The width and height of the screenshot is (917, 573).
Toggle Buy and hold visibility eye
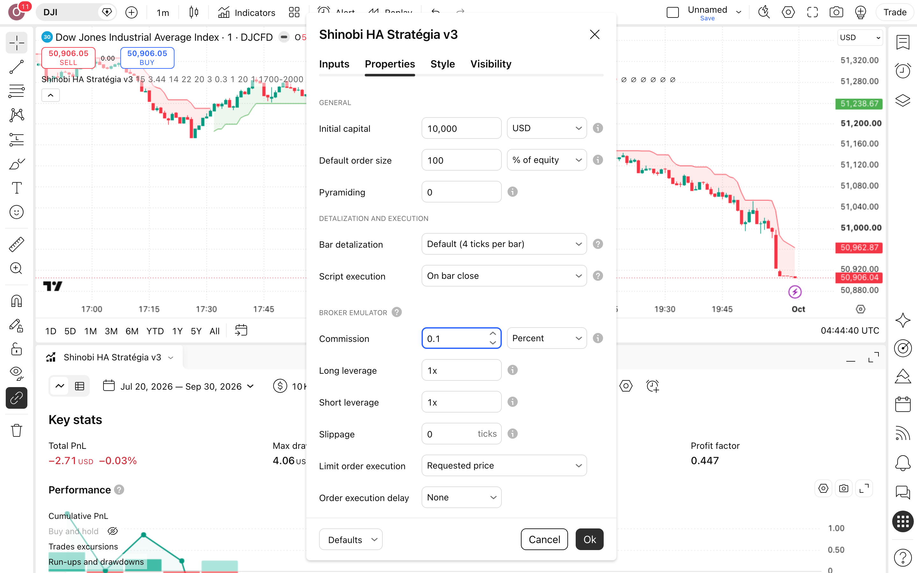click(112, 531)
